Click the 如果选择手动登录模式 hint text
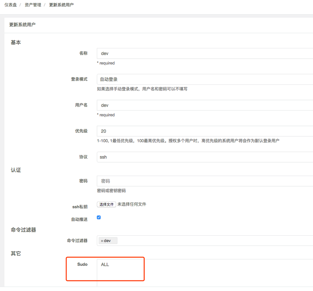 point(142,89)
